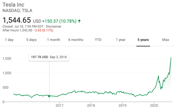
Task: Click the green data point on chart
Action: click(x=49, y=96)
